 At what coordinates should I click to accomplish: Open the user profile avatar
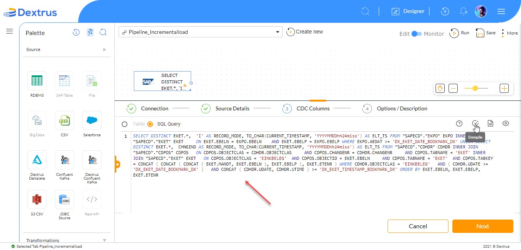pos(481,11)
